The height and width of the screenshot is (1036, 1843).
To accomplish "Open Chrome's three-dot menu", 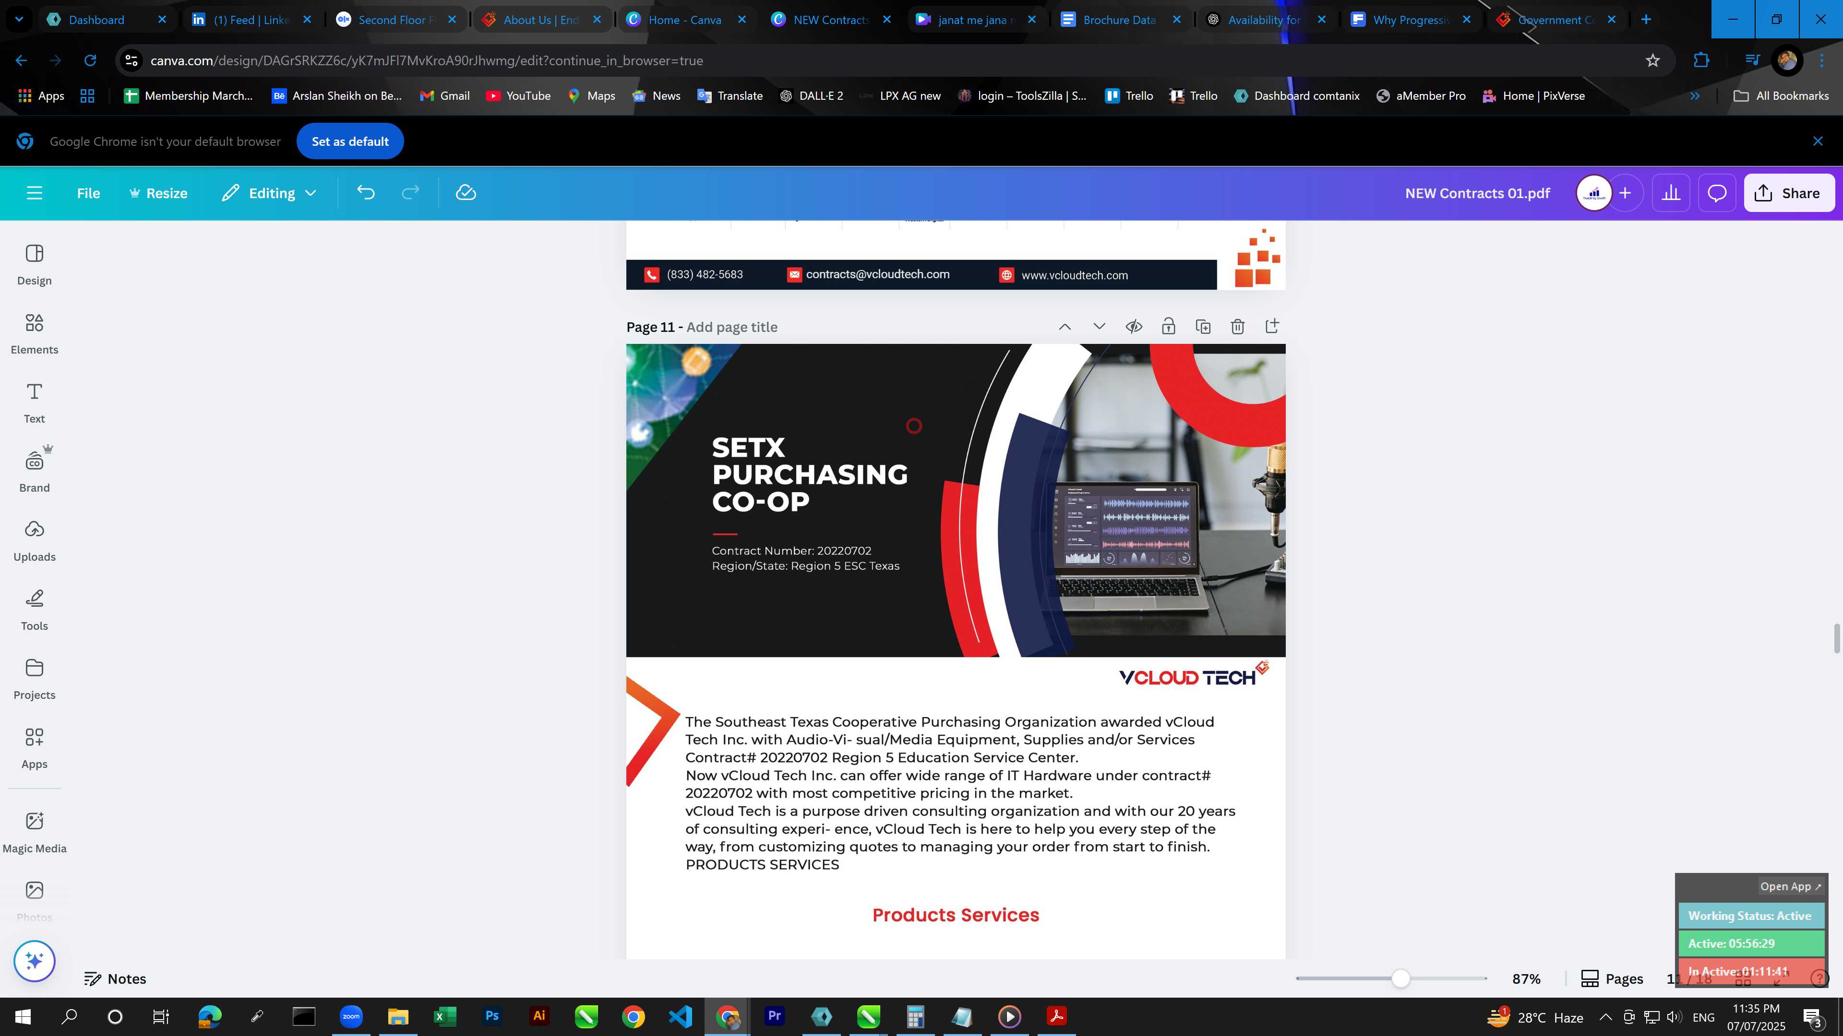I will click(x=1821, y=61).
